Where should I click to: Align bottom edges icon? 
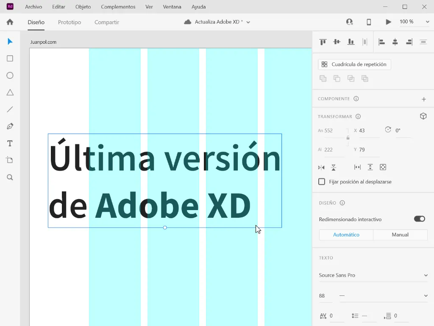click(351, 42)
